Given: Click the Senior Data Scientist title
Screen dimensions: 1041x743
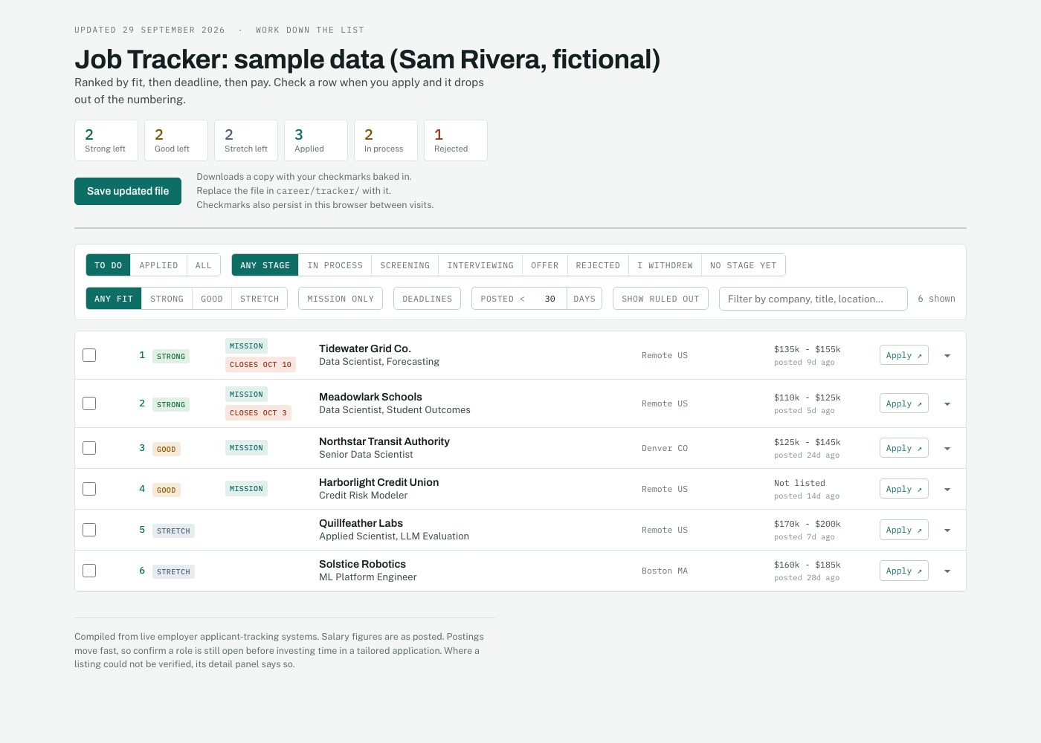Looking at the screenshot, I should click(366, 455).
